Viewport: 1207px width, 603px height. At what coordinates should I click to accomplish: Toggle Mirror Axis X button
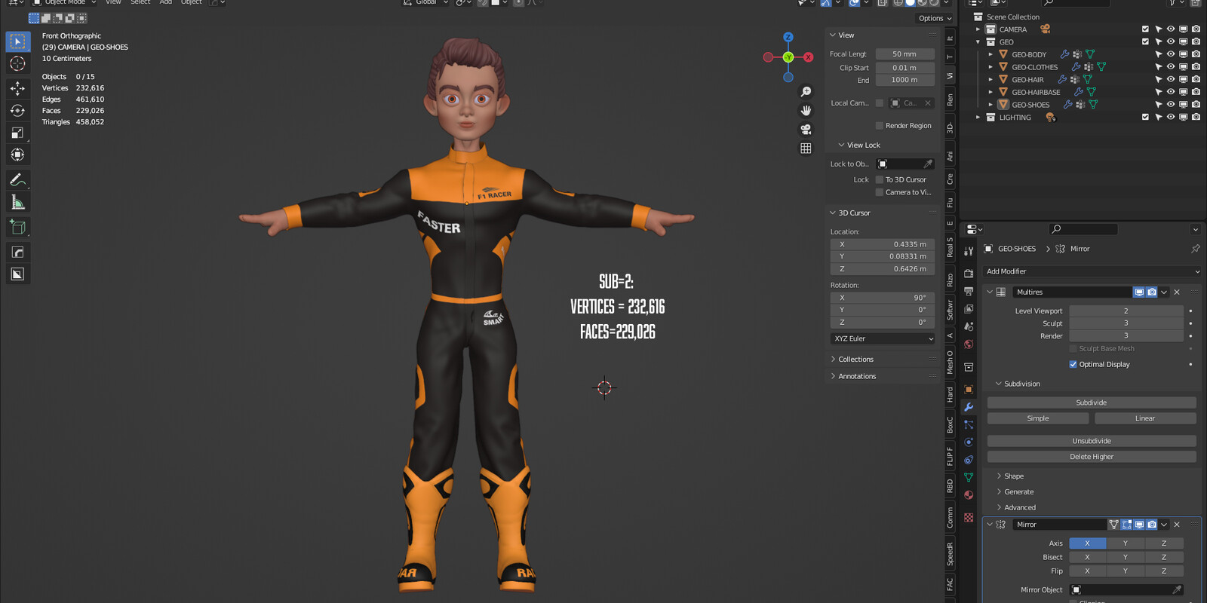(x=1087, y=543)
